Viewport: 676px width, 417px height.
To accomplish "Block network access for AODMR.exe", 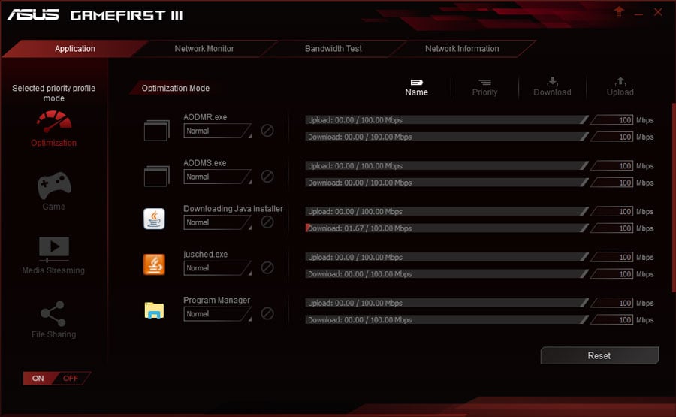I will (x=267, y=130).
